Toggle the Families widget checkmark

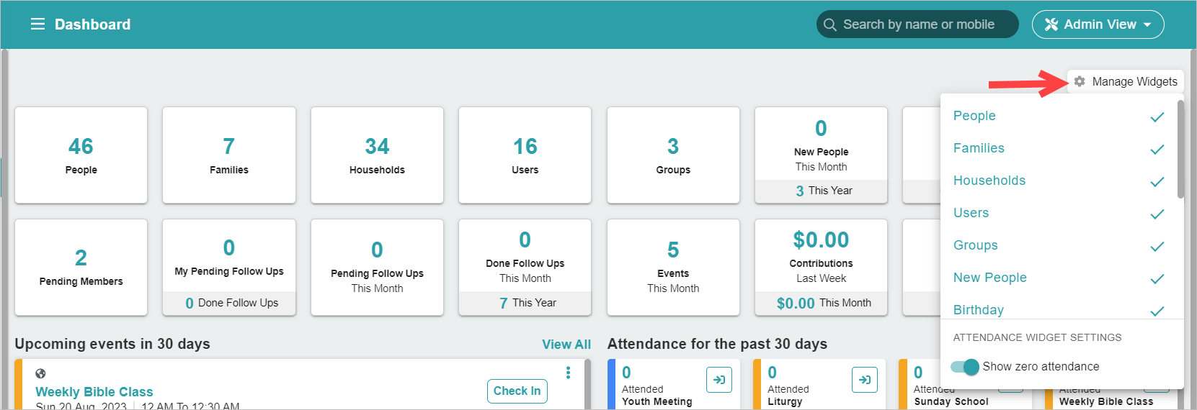1157,149
